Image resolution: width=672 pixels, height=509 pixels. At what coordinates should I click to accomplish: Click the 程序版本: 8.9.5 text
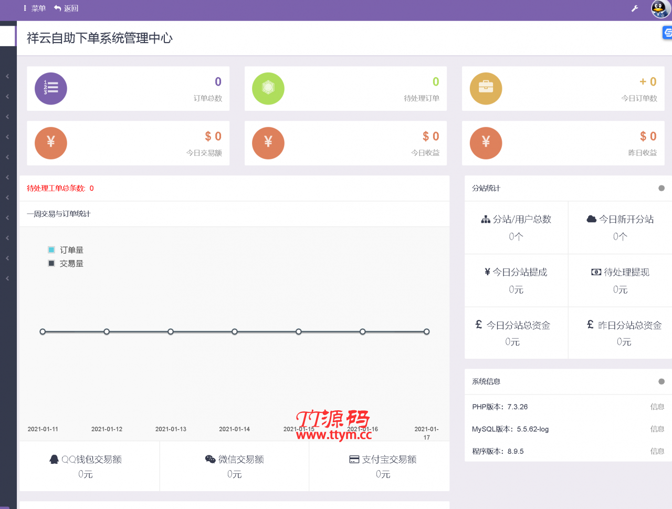[498, 451]
